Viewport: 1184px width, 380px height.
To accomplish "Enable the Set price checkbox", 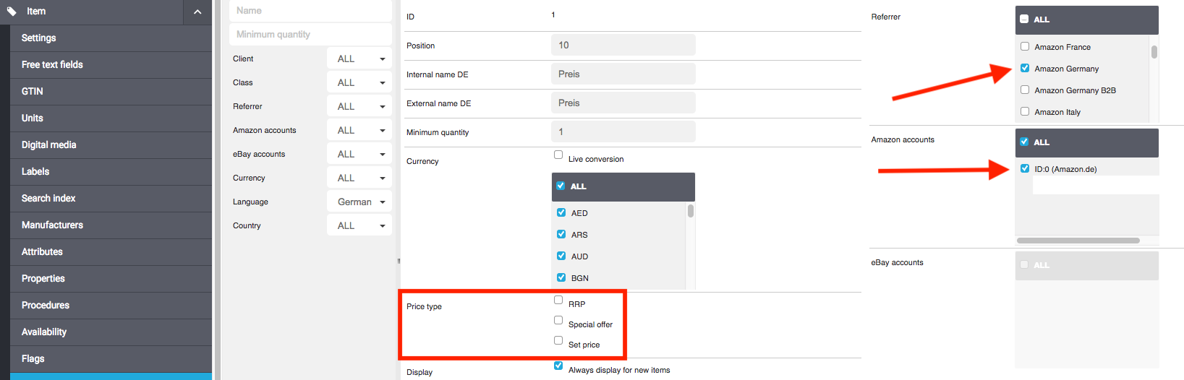I will (558, 340).
